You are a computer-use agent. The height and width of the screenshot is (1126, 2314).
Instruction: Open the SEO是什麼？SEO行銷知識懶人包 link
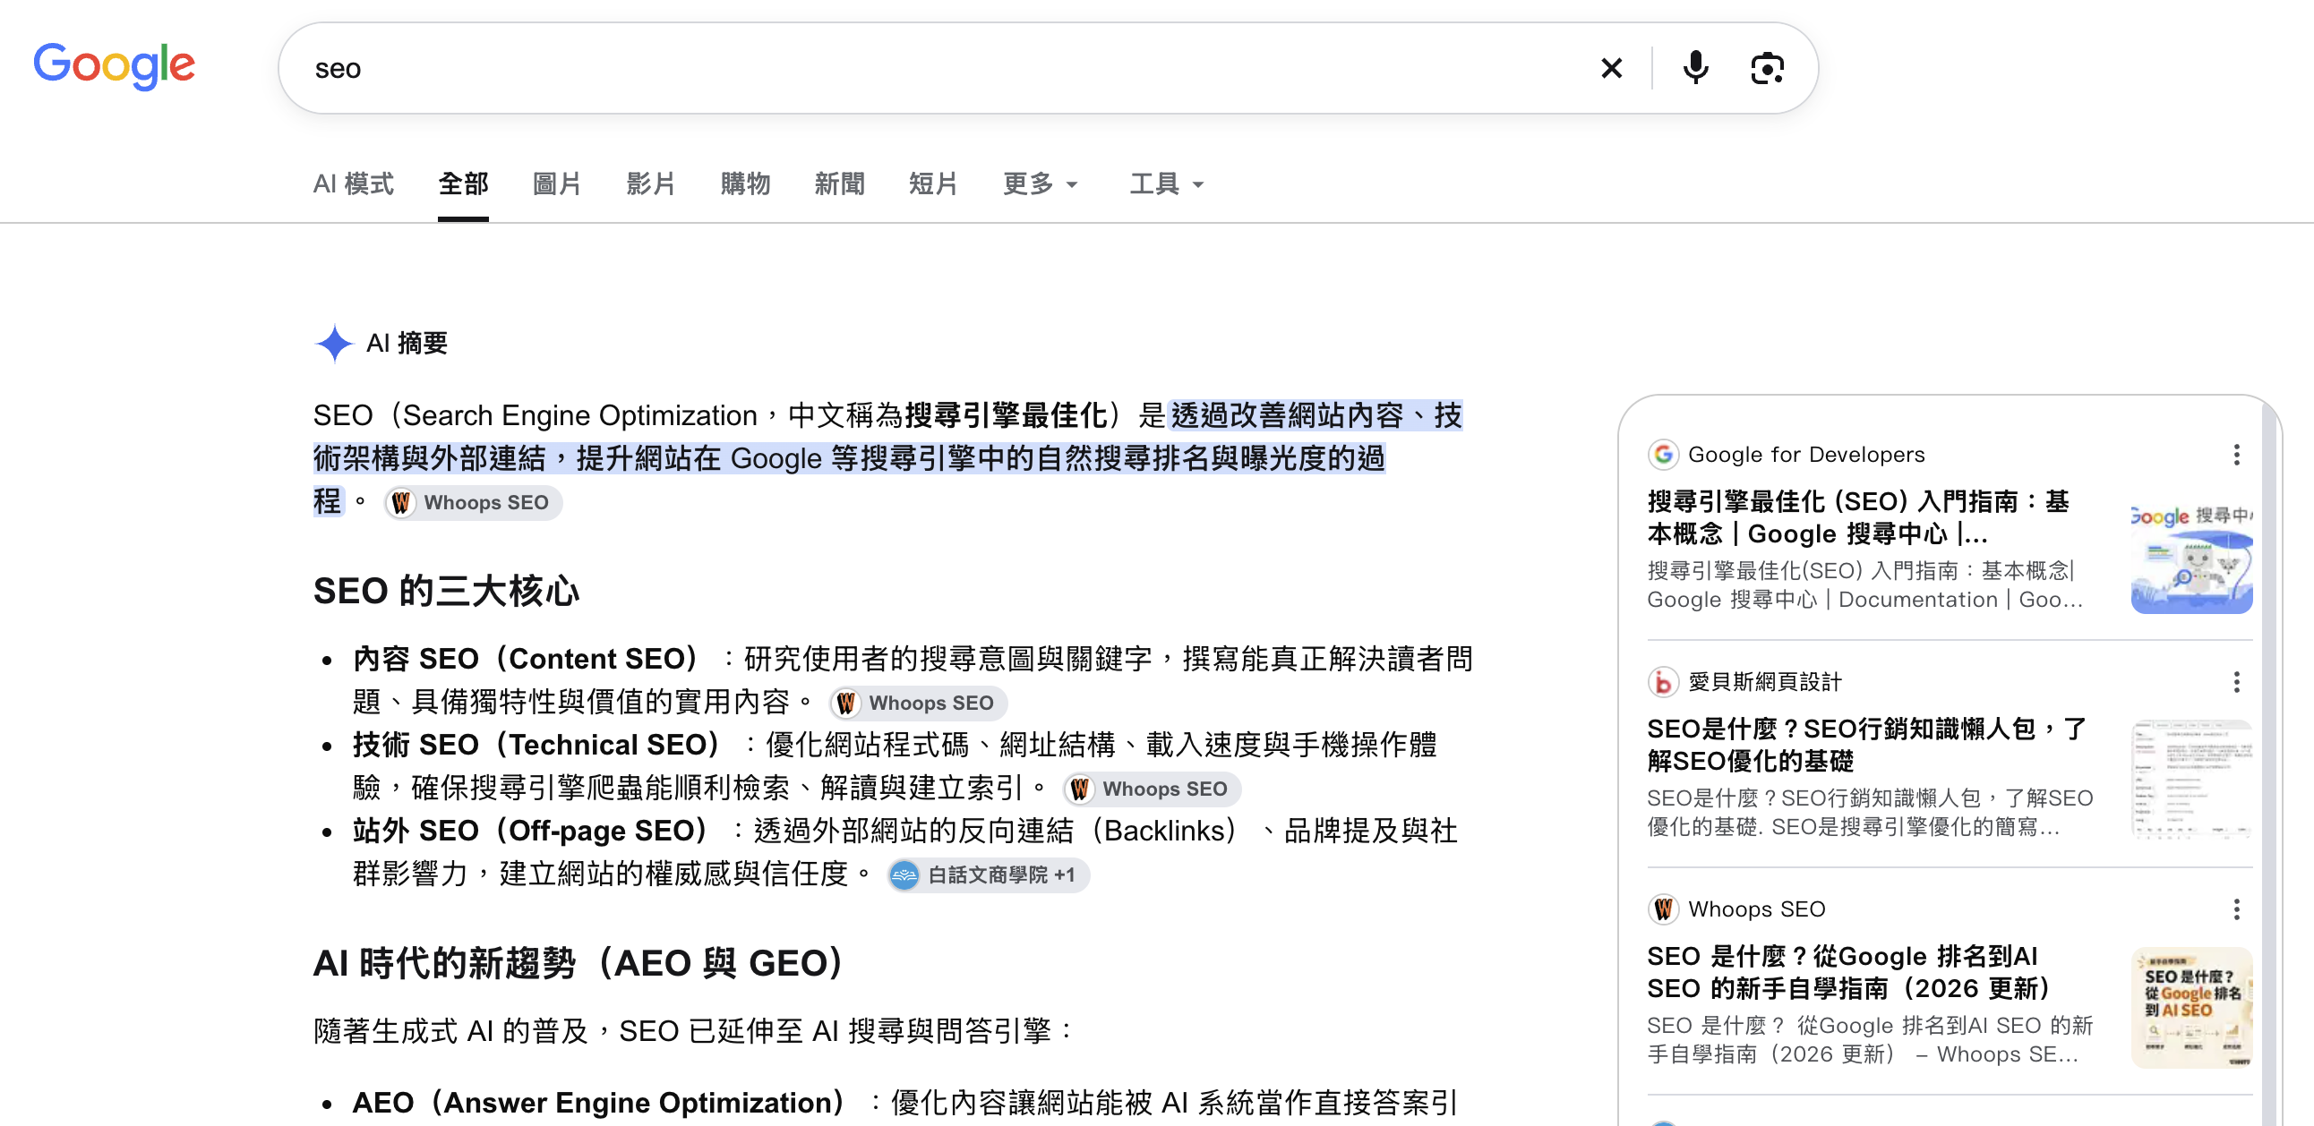[1868, 746]
